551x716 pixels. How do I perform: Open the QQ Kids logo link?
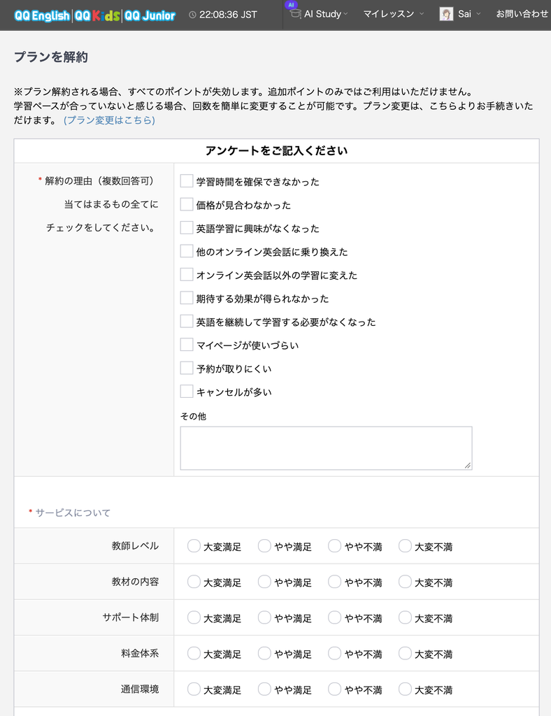(x=96, y=15)
